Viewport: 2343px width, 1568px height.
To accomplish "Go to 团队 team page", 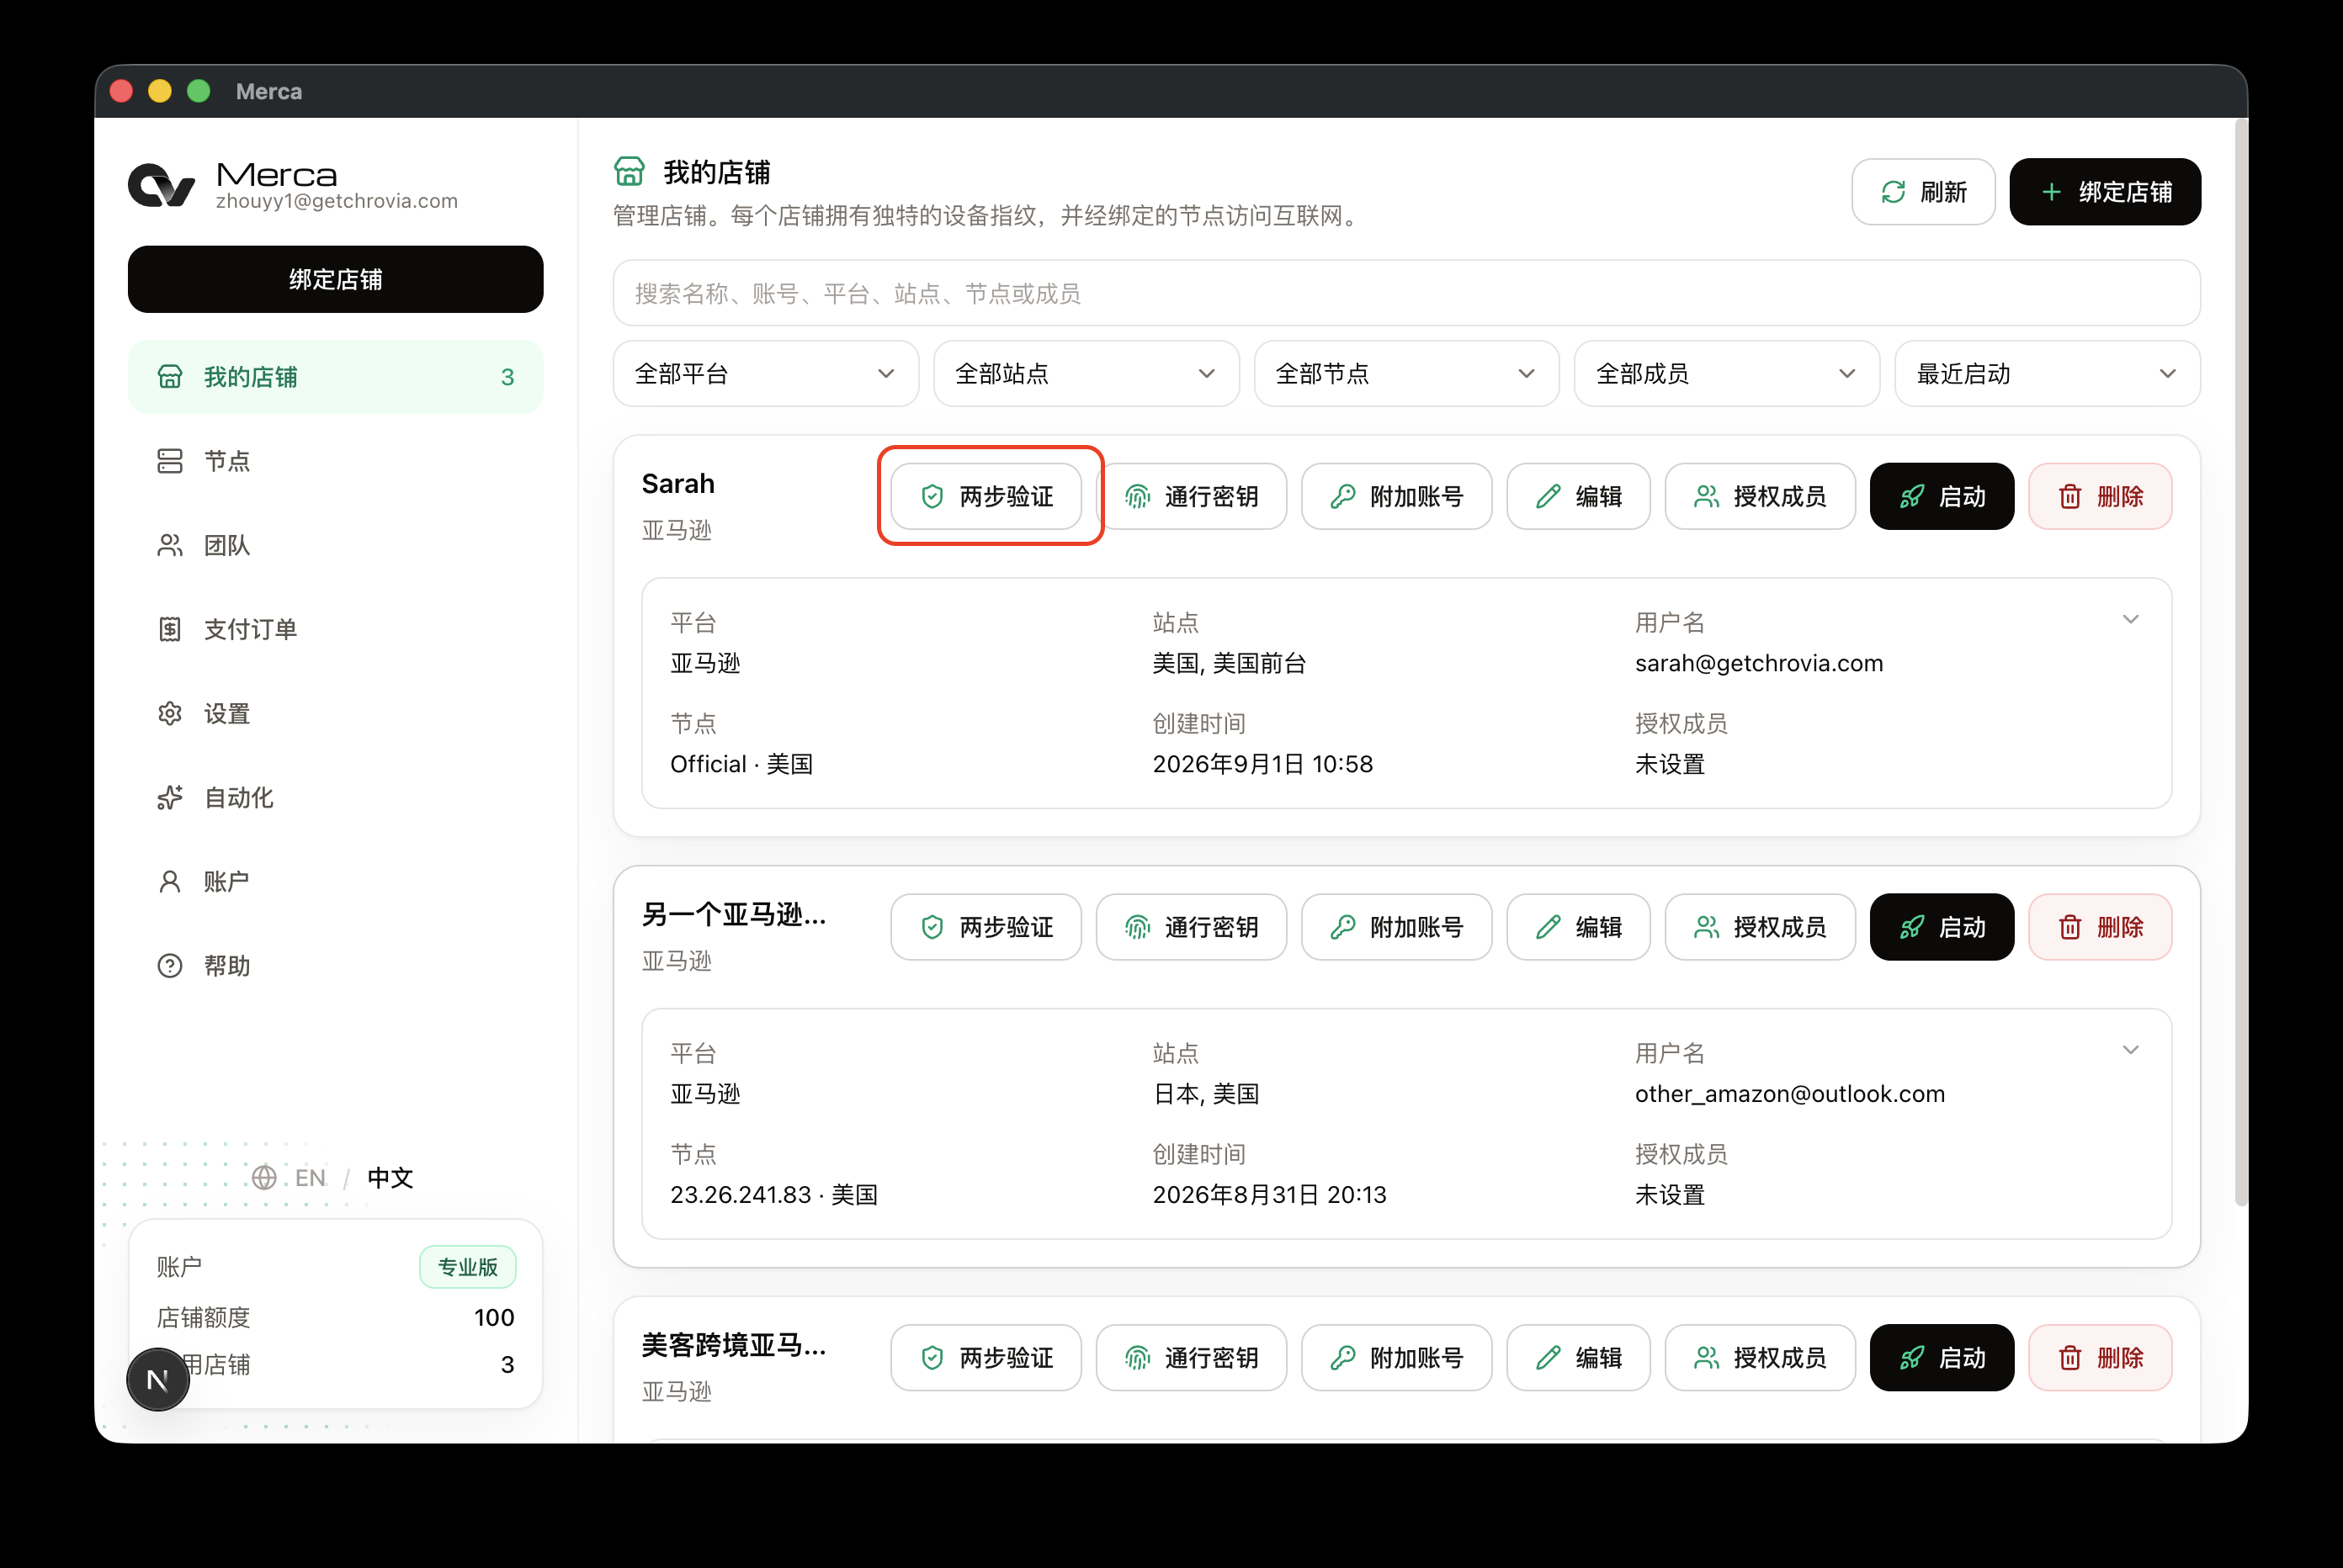I will (x=335, y=545).
